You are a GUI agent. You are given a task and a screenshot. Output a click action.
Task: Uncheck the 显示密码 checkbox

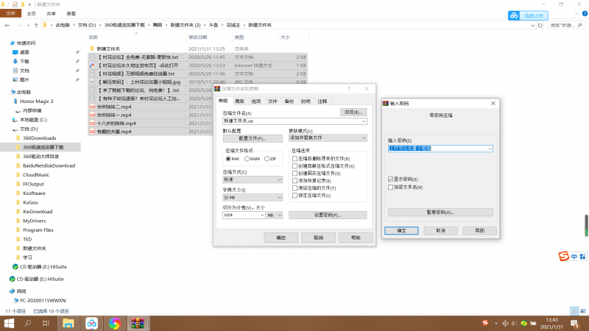point(390,179)
